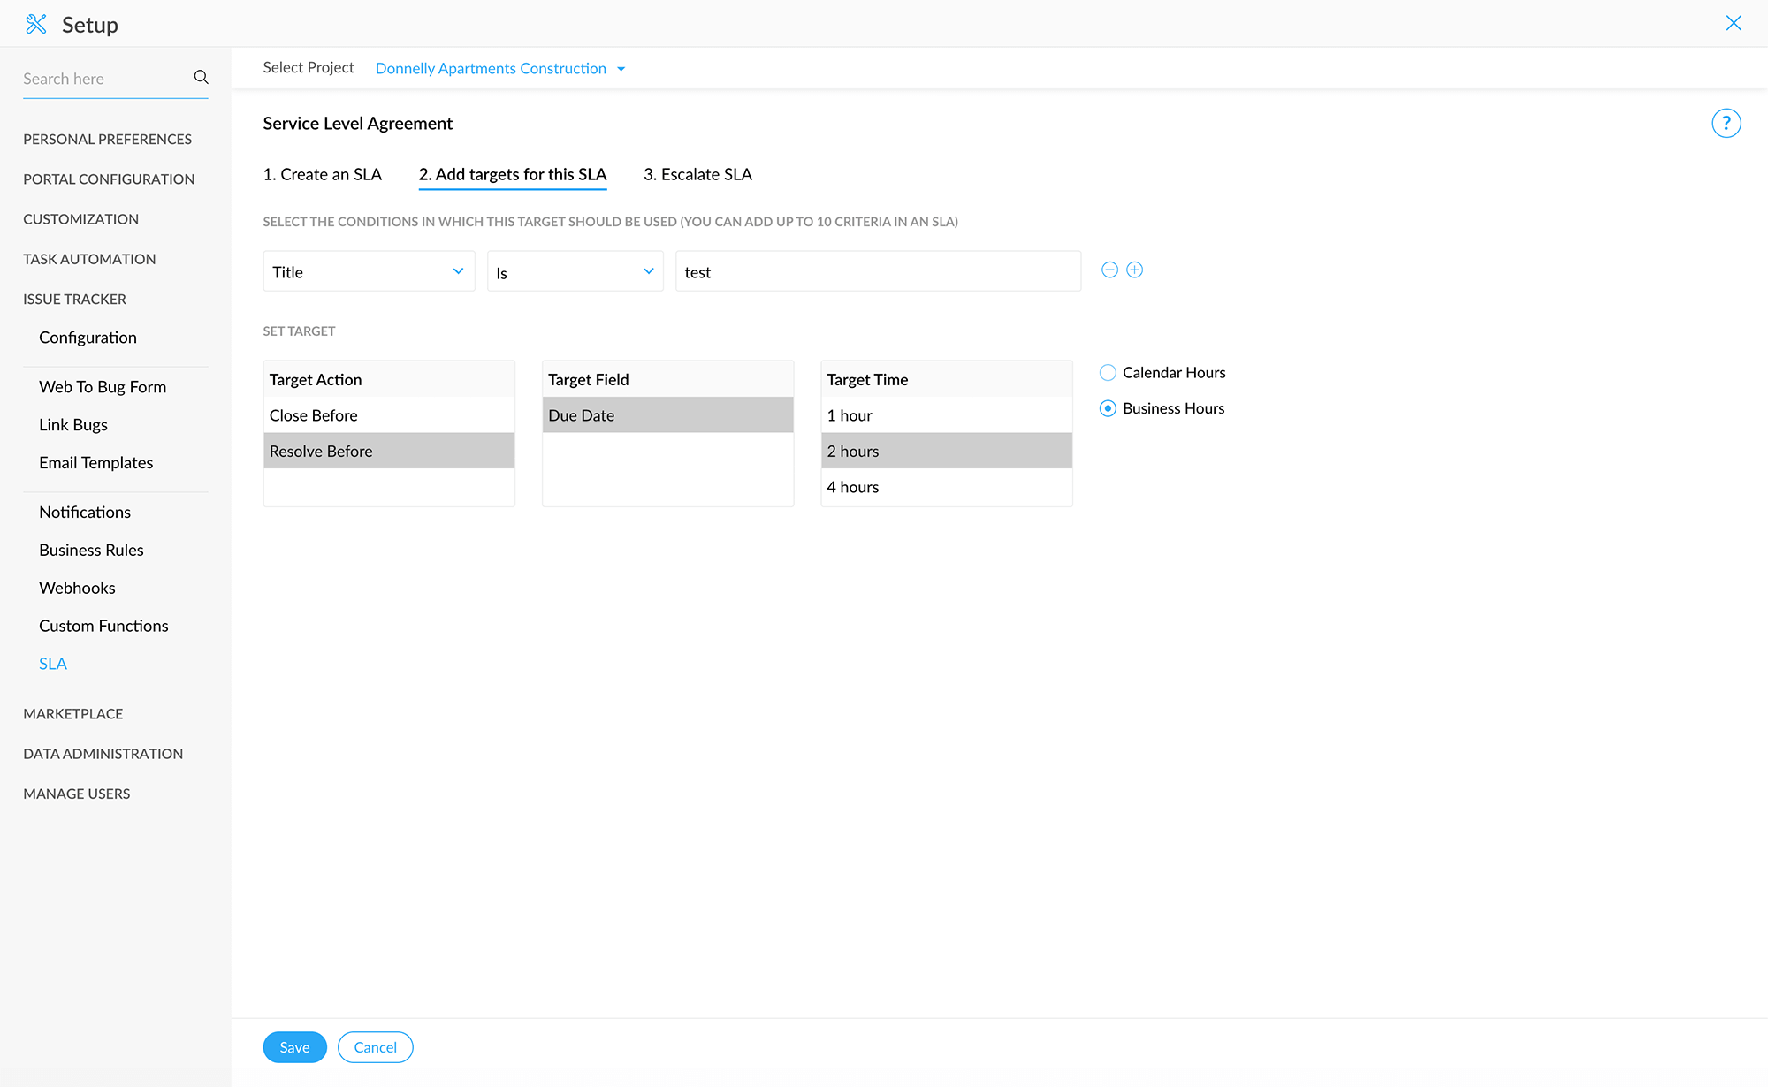Click the help question mark icon
Viewport: 1768px width, 1087px height.
pyautogui.click(x=1726, y=124)
